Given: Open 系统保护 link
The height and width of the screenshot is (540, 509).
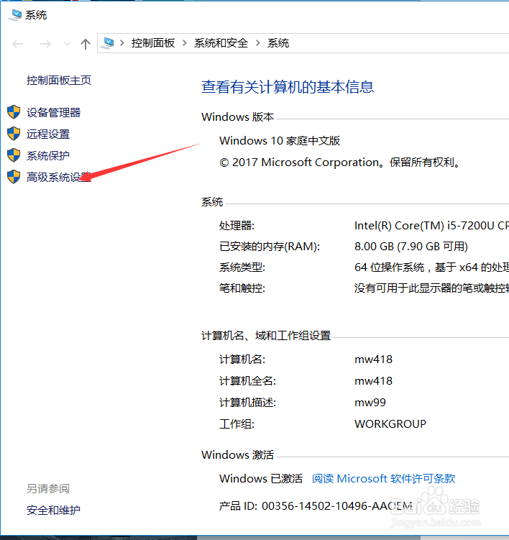Looking at the screenshot, I should [48, 155].
